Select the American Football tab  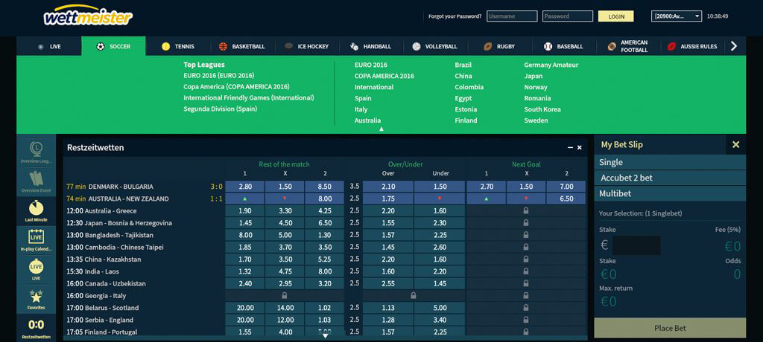tap(628, 46)
